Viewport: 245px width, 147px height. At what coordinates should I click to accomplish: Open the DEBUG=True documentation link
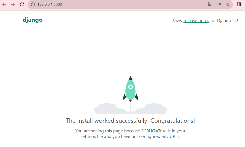154,131
